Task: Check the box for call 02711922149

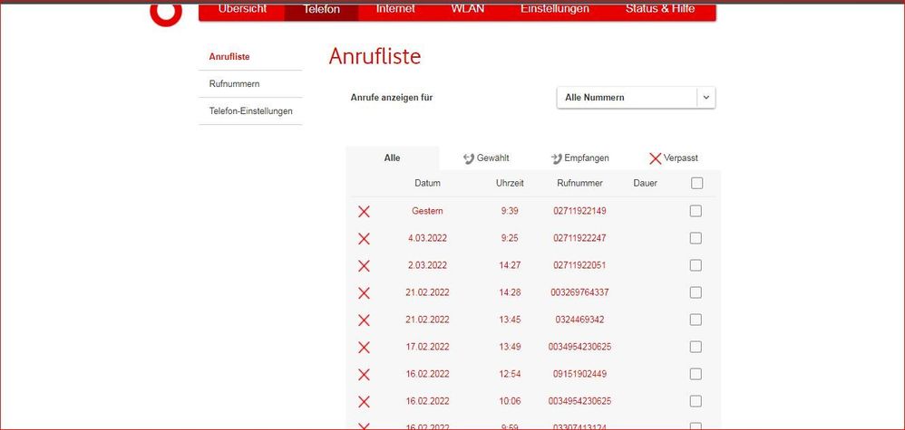Action: (696, 211)
